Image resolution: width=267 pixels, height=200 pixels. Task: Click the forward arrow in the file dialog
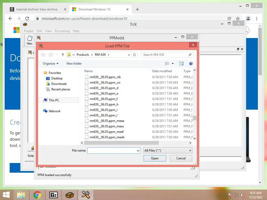(51, 55)
